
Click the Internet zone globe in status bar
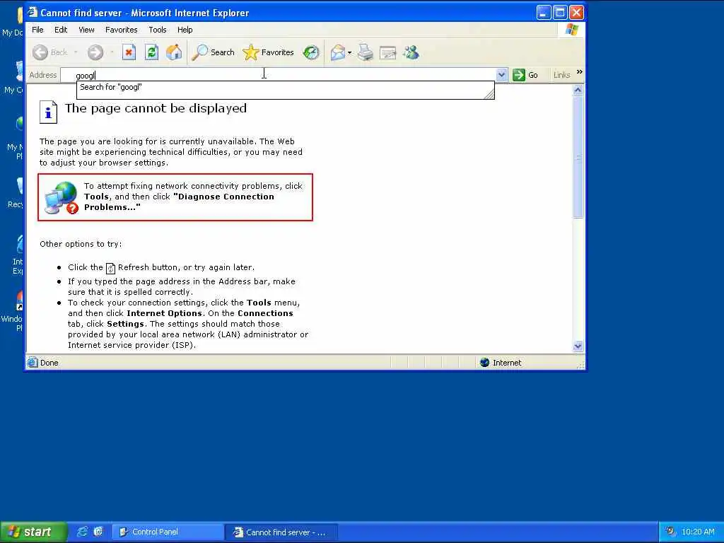484,363
